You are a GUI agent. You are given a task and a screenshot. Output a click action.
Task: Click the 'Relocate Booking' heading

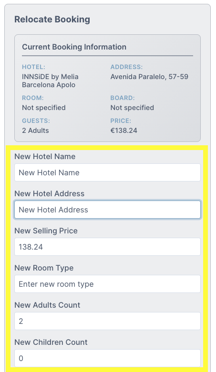pos(52,20)
